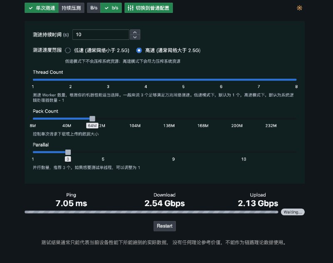Viewport: 333px width, 263px height.
Task: Click the Pack Count tick label 40M
Action: (67, 125)
